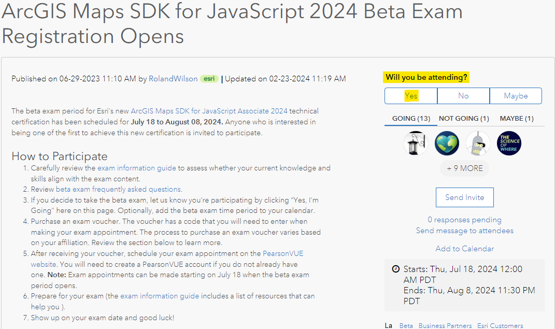Show the GOING attendees tab
Viewport: 555px width, 329px height.
coord(411,119)
